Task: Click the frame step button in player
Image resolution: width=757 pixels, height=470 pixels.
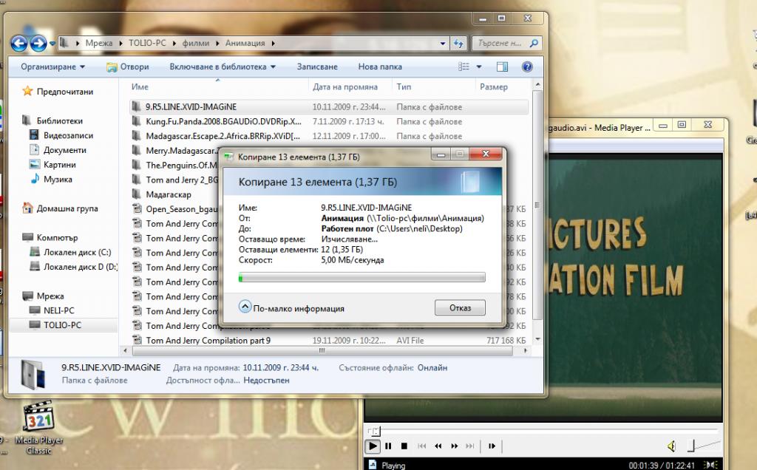Action: pos(490,446)
